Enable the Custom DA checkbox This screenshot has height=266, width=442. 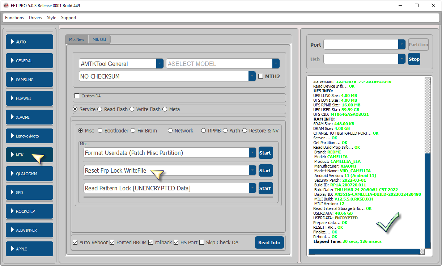(x=77, y=96)
